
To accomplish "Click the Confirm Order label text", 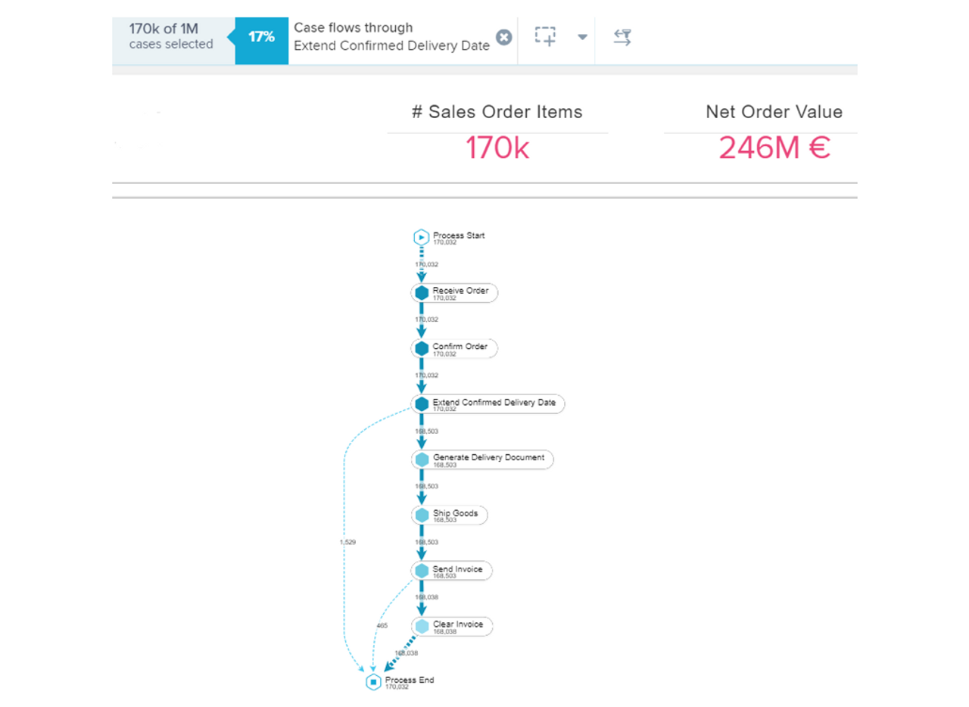I will click(460, 346).
